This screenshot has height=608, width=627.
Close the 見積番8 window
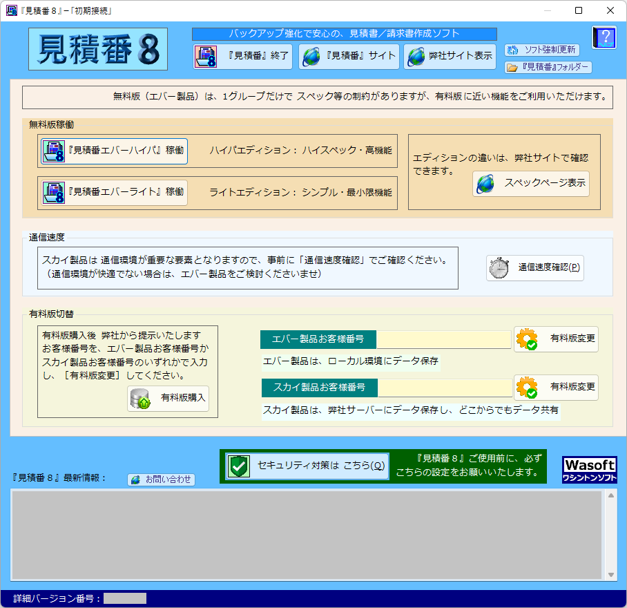[x=610, y=10]
